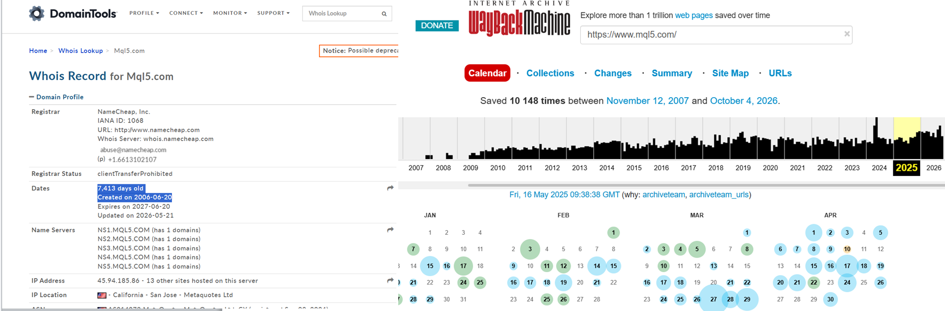The height and width of the screenshot is (311, 945).
Task: Click the NS1.MQL5.COM name server entry
Action: tap(149, 230)
